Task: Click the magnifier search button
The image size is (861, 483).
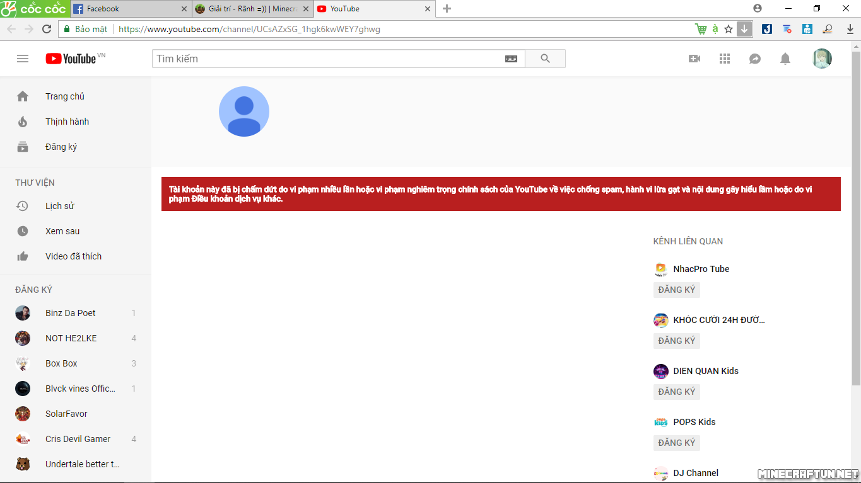Action: [x=545, y=59]
